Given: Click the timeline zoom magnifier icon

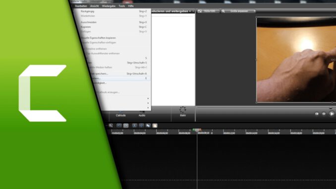Looking at the screenshot, I should pyautogui.click(x=111, y=126).
